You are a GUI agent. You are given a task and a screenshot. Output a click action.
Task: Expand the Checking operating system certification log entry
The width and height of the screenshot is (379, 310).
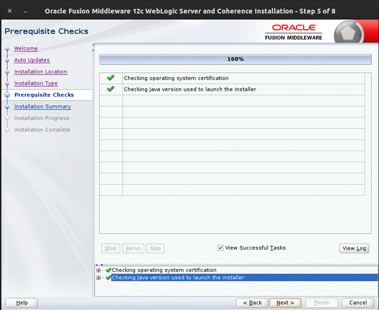click(x=99, y=270)
